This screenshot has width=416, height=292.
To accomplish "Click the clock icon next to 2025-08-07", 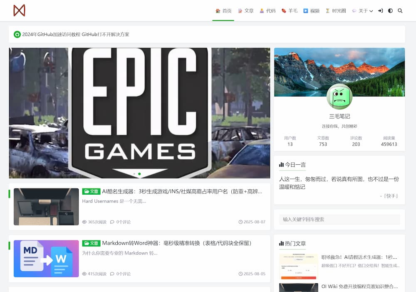I will point(240,222).
